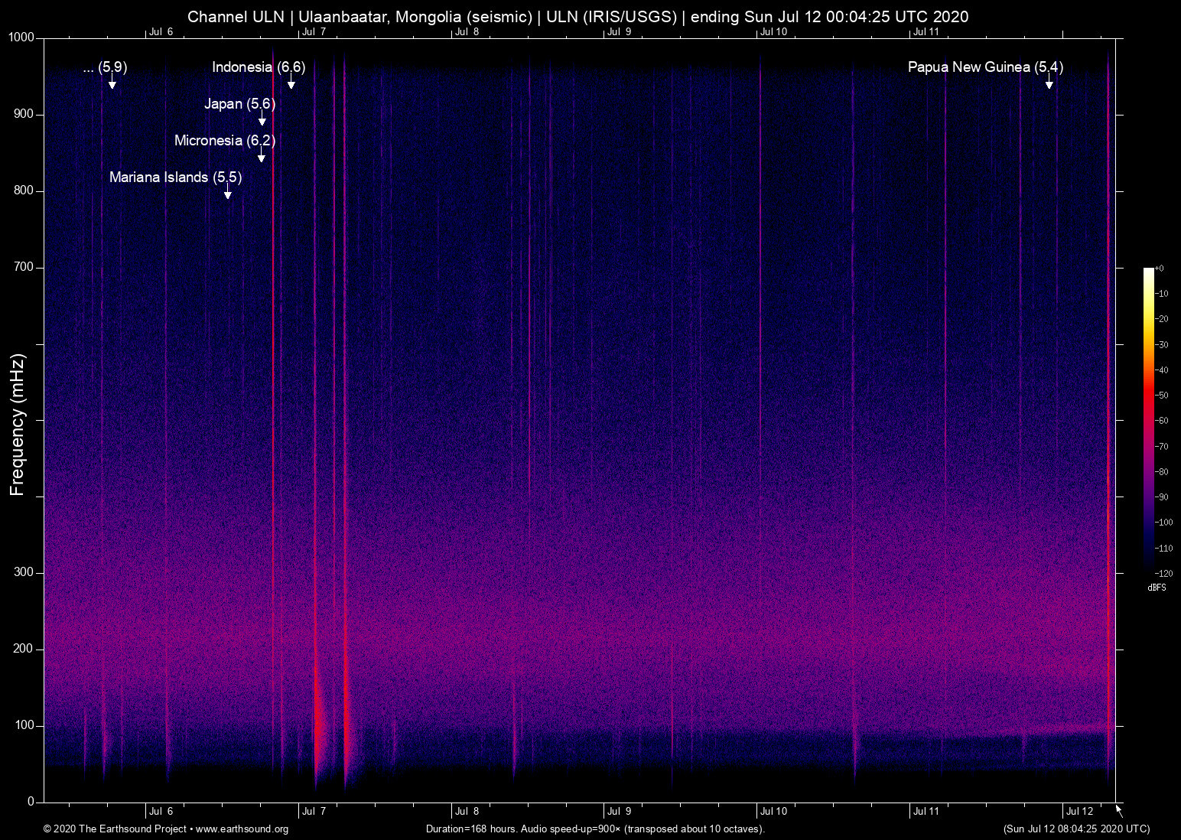Click the Jul 12 label on the bottom axis
The height and width of the screenshot is (840, 1181).
point(1079,812)
